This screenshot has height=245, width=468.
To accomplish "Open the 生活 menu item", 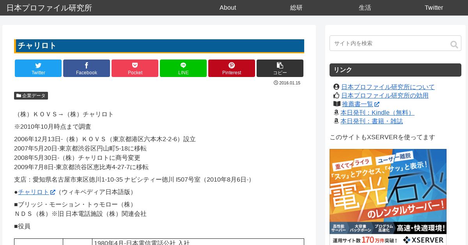I will 365,8.
